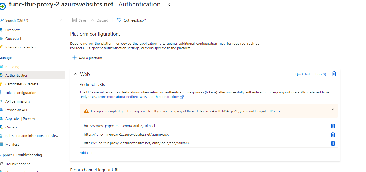366x172 pixels.
Task: Open Docs for the Web platform
Action: pos(320,74)
